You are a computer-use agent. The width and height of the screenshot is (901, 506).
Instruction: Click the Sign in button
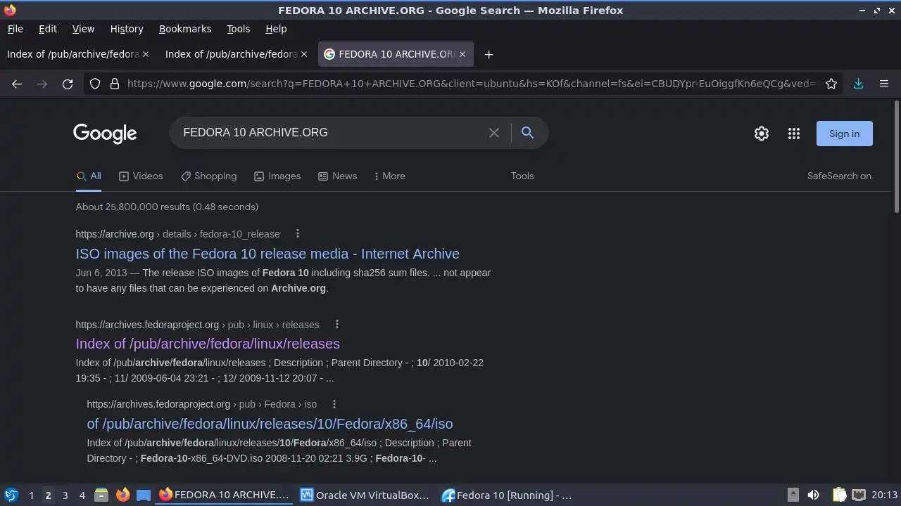tap(844, 134)
